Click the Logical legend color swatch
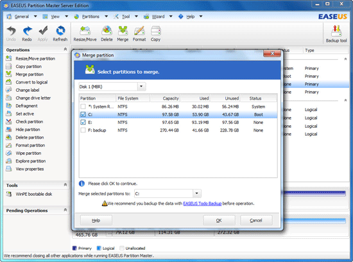 click(x=99, y=248)
